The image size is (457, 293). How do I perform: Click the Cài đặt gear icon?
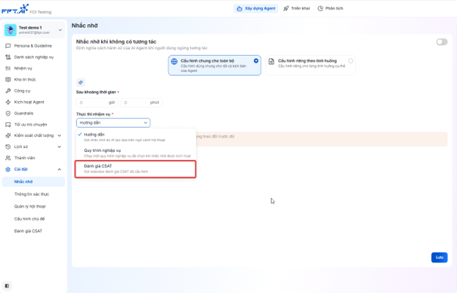tap(8, 169)
